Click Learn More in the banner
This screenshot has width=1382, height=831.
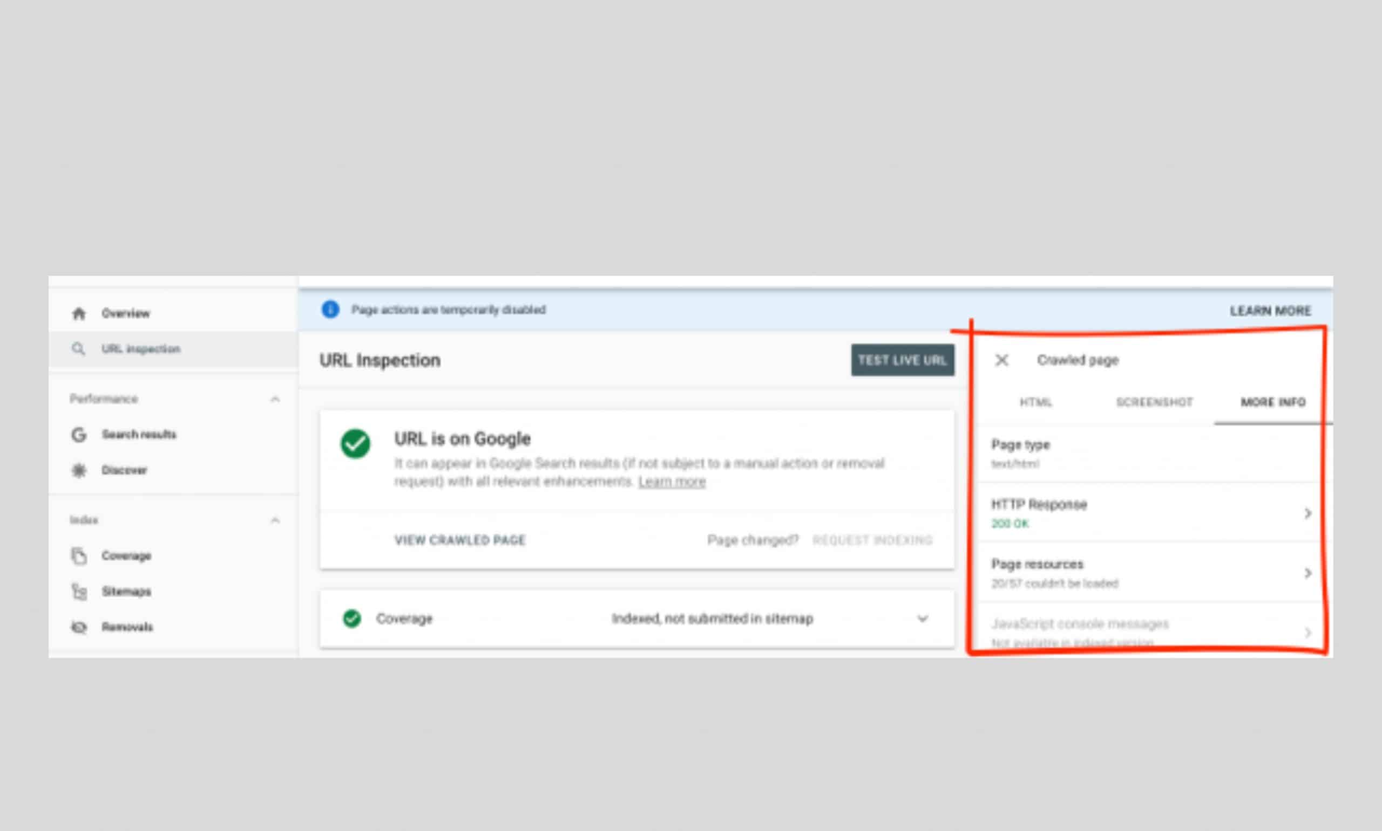click(x=1270, y=311)
